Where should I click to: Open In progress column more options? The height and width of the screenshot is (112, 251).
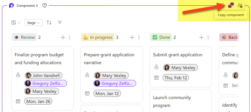(139, 37)
